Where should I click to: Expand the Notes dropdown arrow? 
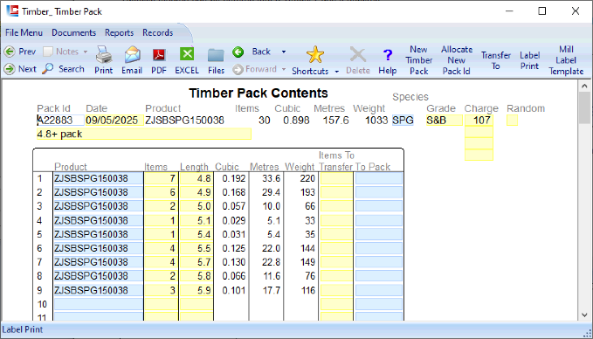[x=86, y=52]
